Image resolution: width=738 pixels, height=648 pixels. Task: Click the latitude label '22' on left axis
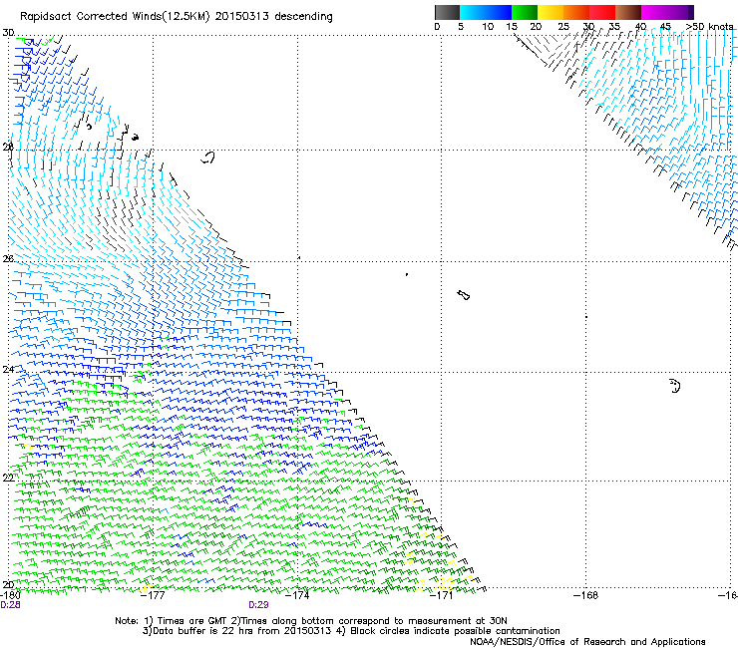(8, 478)
